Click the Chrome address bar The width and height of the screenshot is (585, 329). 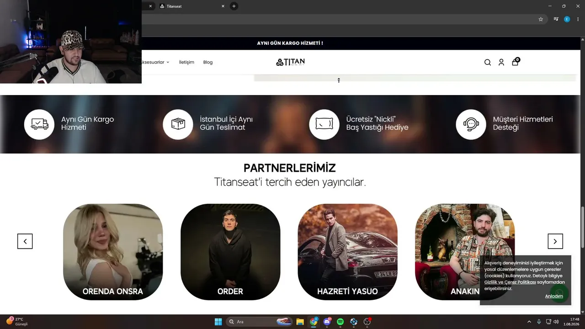(x=338, y=19)
